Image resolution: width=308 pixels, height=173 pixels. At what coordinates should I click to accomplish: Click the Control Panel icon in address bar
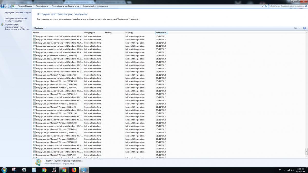13,6
